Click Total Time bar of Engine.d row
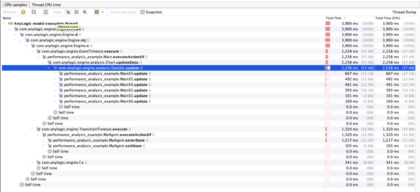 [x=328, y=35]
